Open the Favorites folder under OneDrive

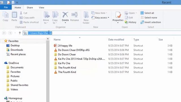point(13,72)
